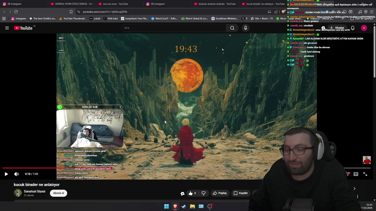Switch to euv euv euve YouTube tab
Screen dimensions: 376x211
pos(120,4)
